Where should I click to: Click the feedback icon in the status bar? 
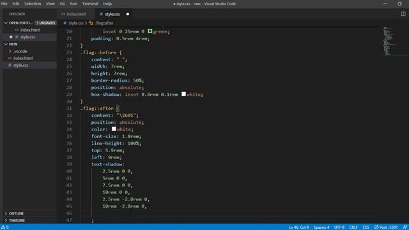tap(405, 227)
